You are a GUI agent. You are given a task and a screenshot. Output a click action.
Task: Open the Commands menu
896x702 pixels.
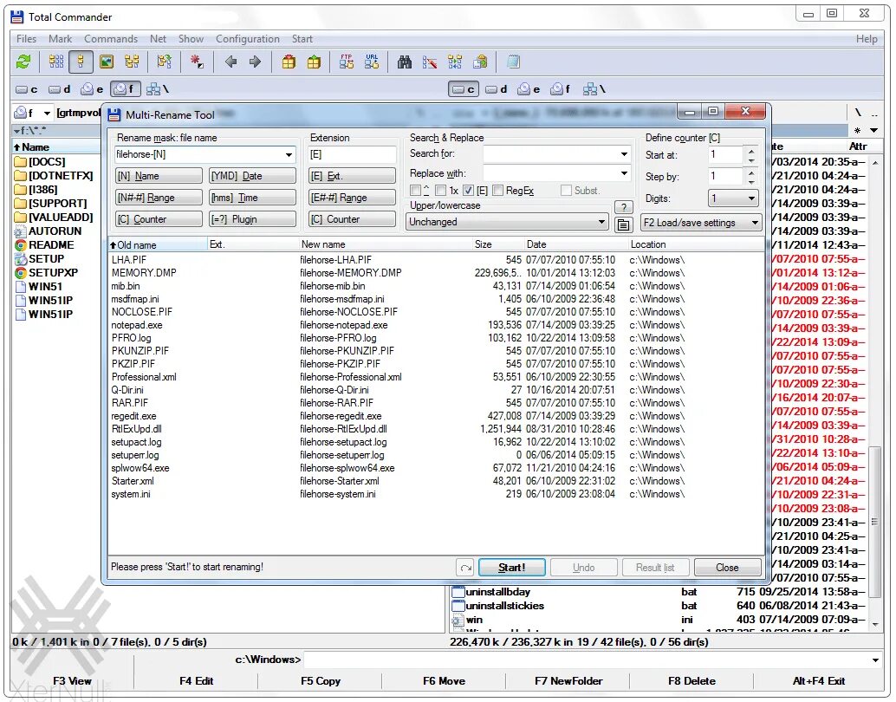[x=111, y=39]
